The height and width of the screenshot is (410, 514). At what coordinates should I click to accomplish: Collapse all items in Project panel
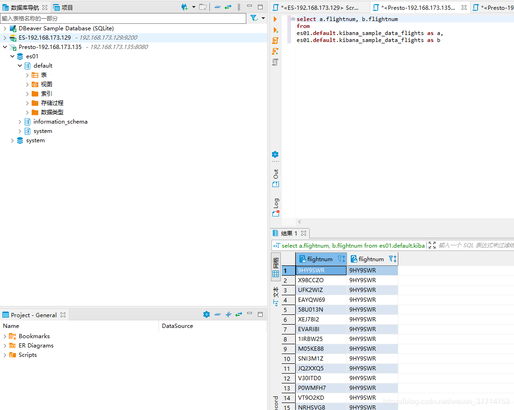pyautogui.click(x=217, y=314)
